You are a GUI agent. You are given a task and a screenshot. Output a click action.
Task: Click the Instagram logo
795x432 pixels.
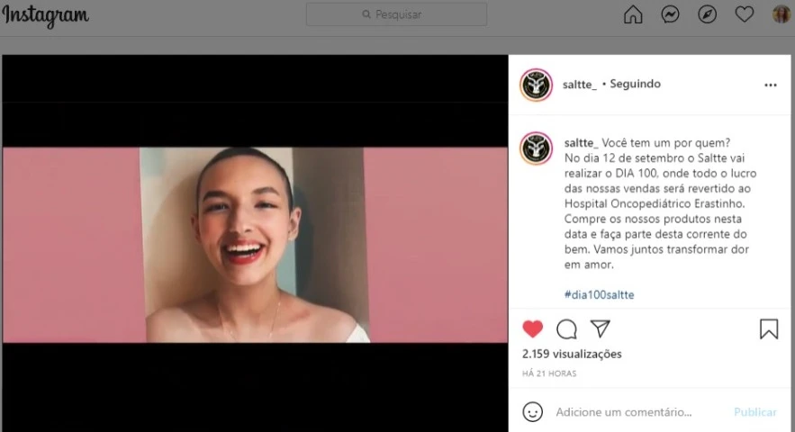click(x=45, y=15)
